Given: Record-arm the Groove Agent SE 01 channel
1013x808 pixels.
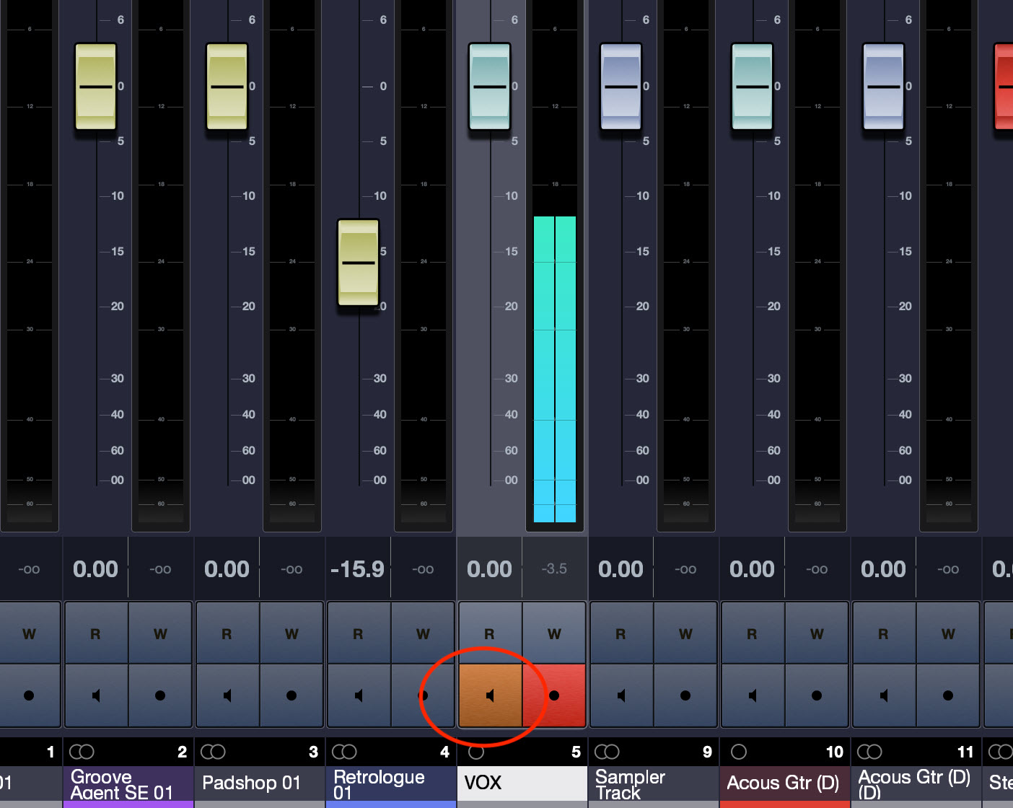Looking at the screenshot, I should (160, 695).
